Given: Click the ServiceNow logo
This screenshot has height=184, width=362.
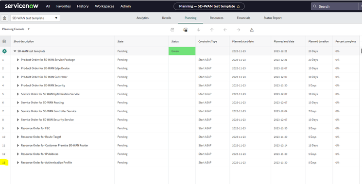Looking at the screenshot, I should click(x=21, y=6).
